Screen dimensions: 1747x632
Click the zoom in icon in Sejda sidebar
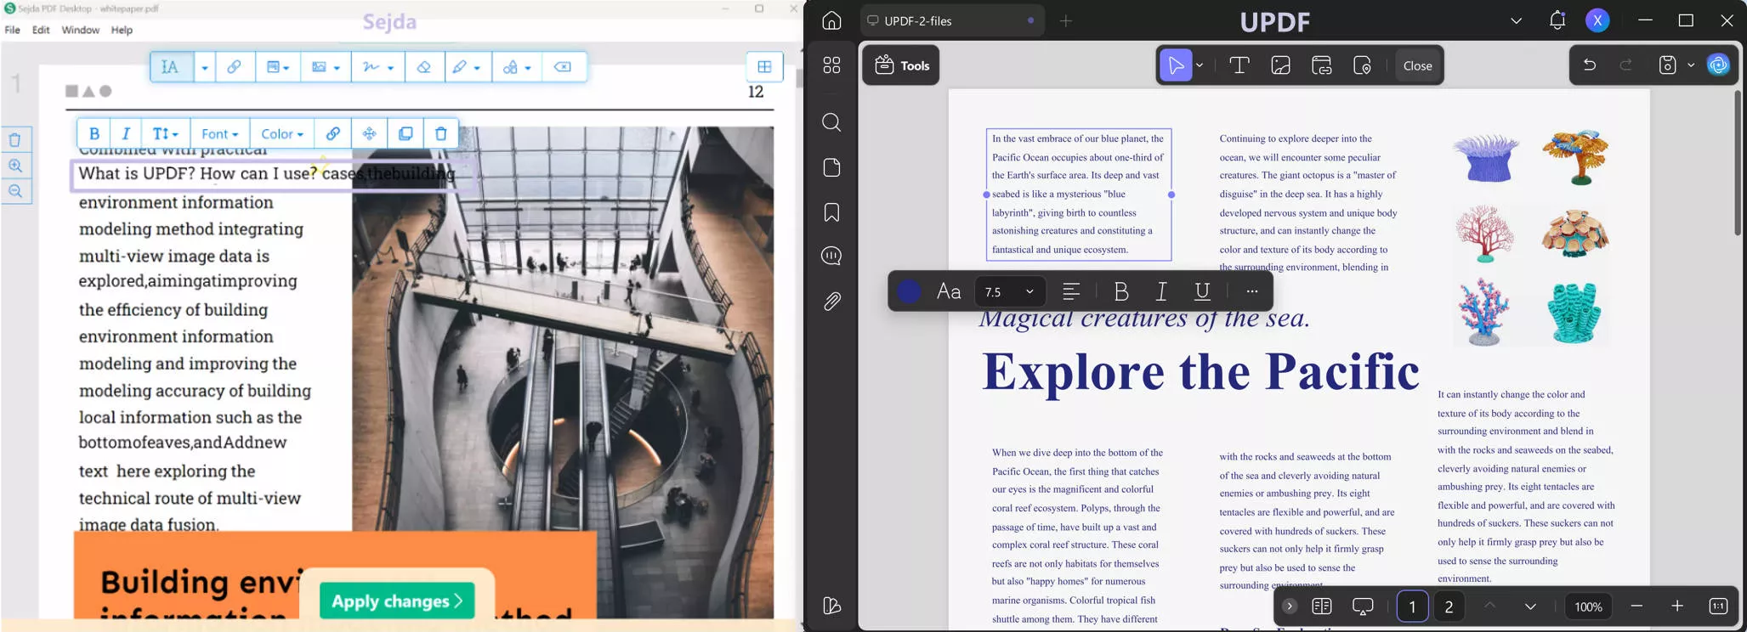click(x=15, y=166)
